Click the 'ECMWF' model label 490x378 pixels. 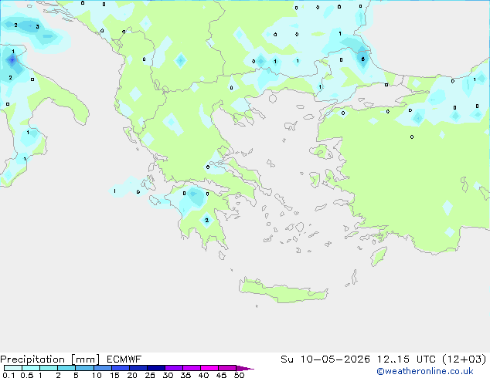(x=124, y=359)
